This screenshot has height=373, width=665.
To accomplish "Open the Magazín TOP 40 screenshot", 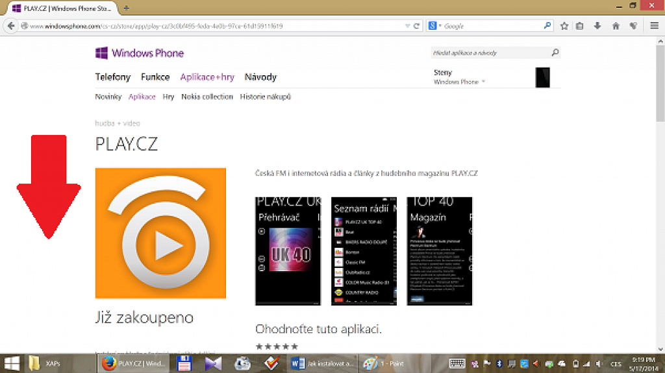I will [440, 251].
